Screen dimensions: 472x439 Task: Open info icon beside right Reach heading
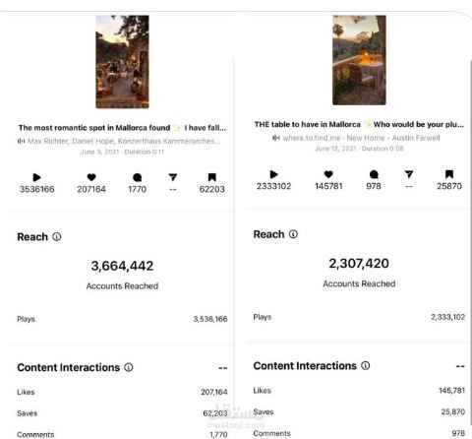point(293,234)
